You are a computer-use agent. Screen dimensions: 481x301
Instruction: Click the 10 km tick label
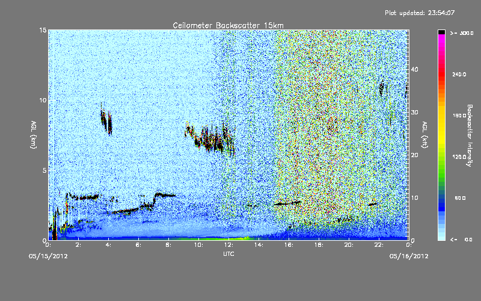(43, 101)
